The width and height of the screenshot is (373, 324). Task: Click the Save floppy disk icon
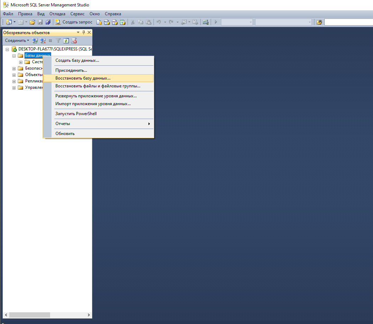click(40, 22)
